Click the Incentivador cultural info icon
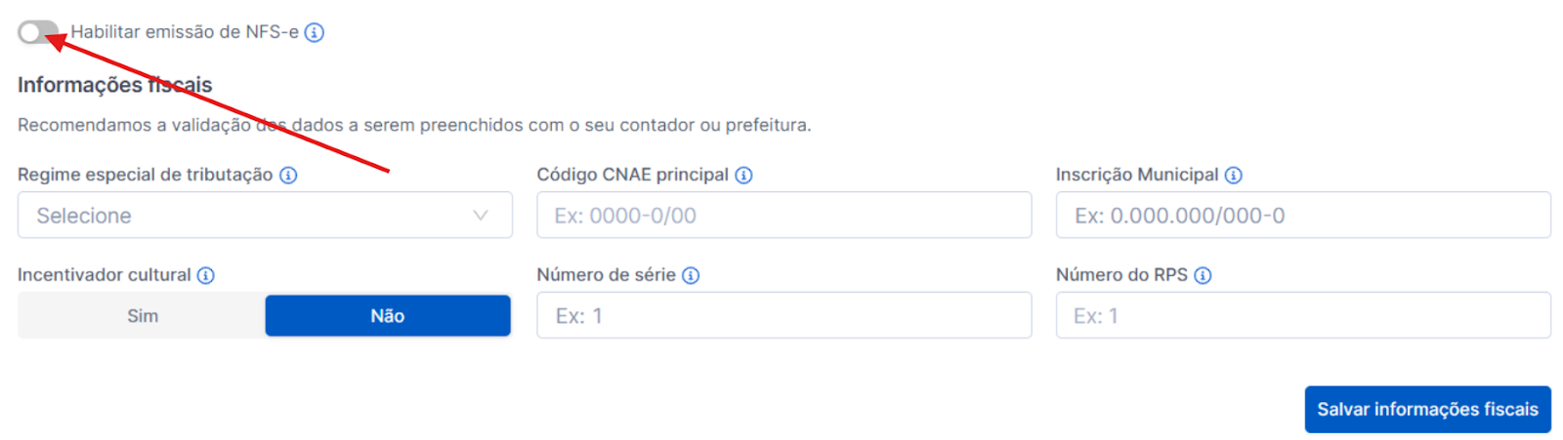The image size is (1563, 440). click(206, 275)
